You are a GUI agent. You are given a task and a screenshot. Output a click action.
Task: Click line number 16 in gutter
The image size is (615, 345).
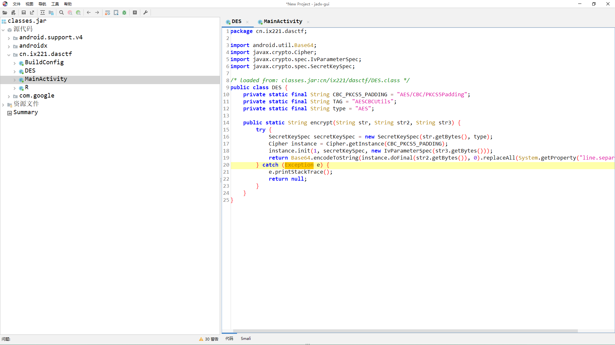226,137
